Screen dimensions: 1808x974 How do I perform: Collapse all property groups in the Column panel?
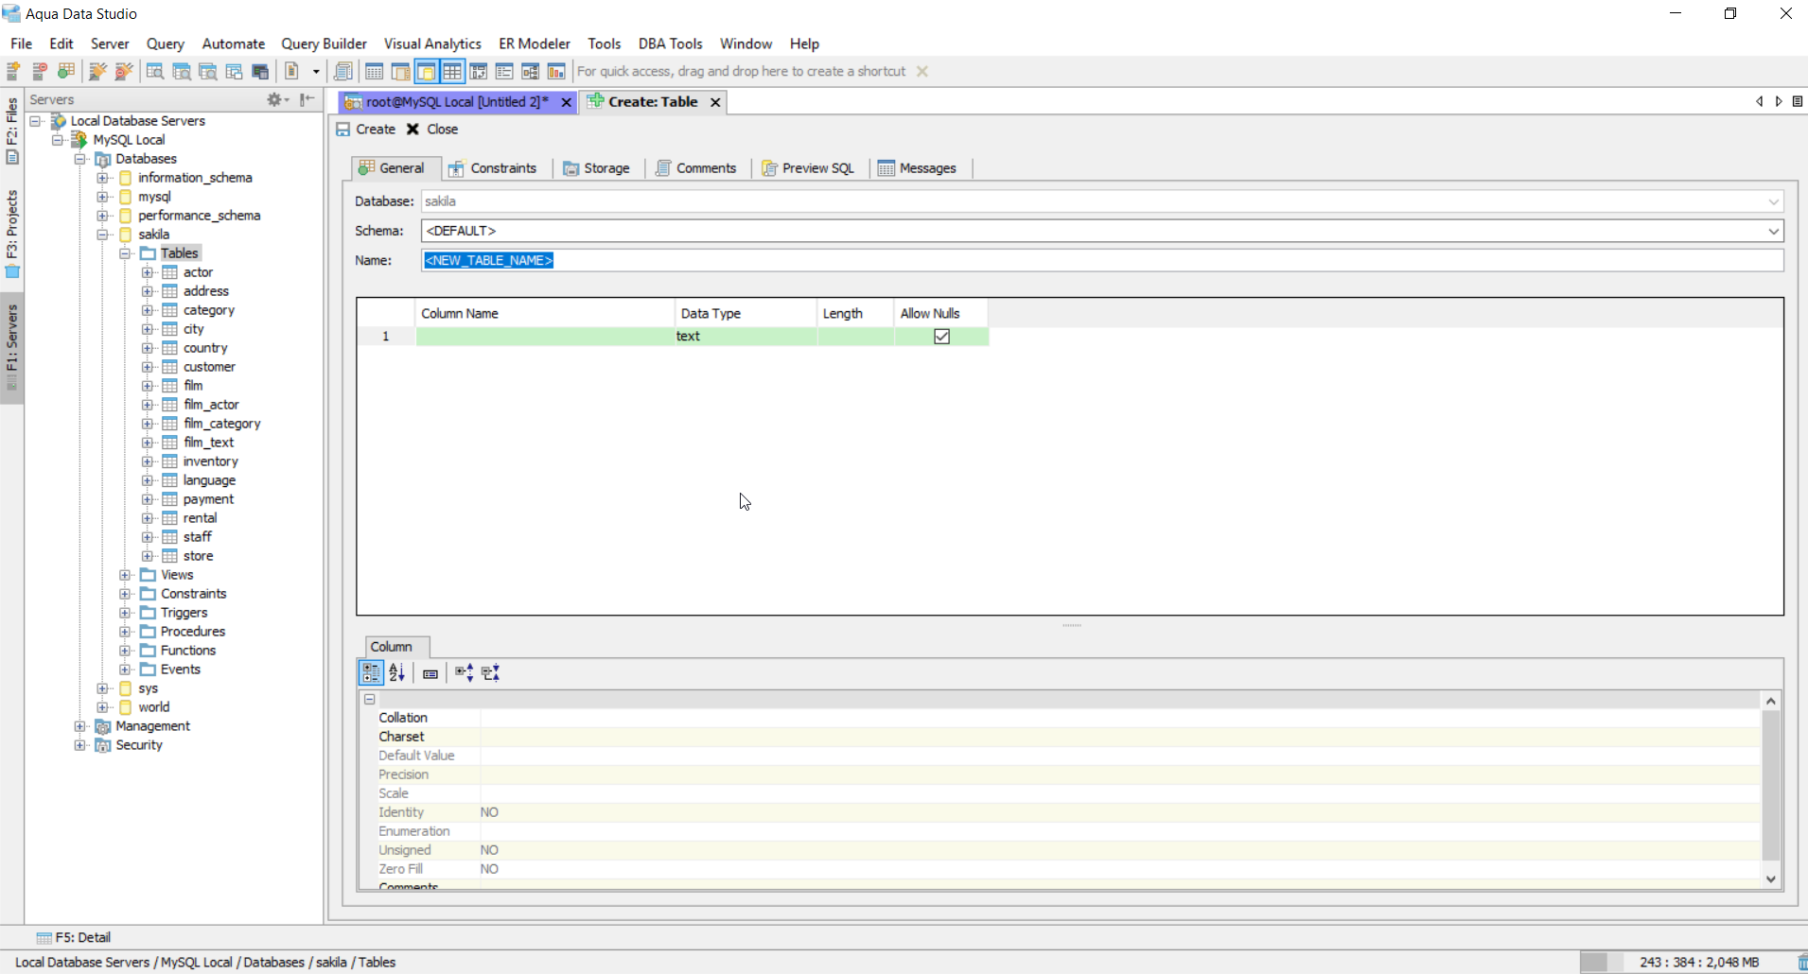tap(490, 673)
